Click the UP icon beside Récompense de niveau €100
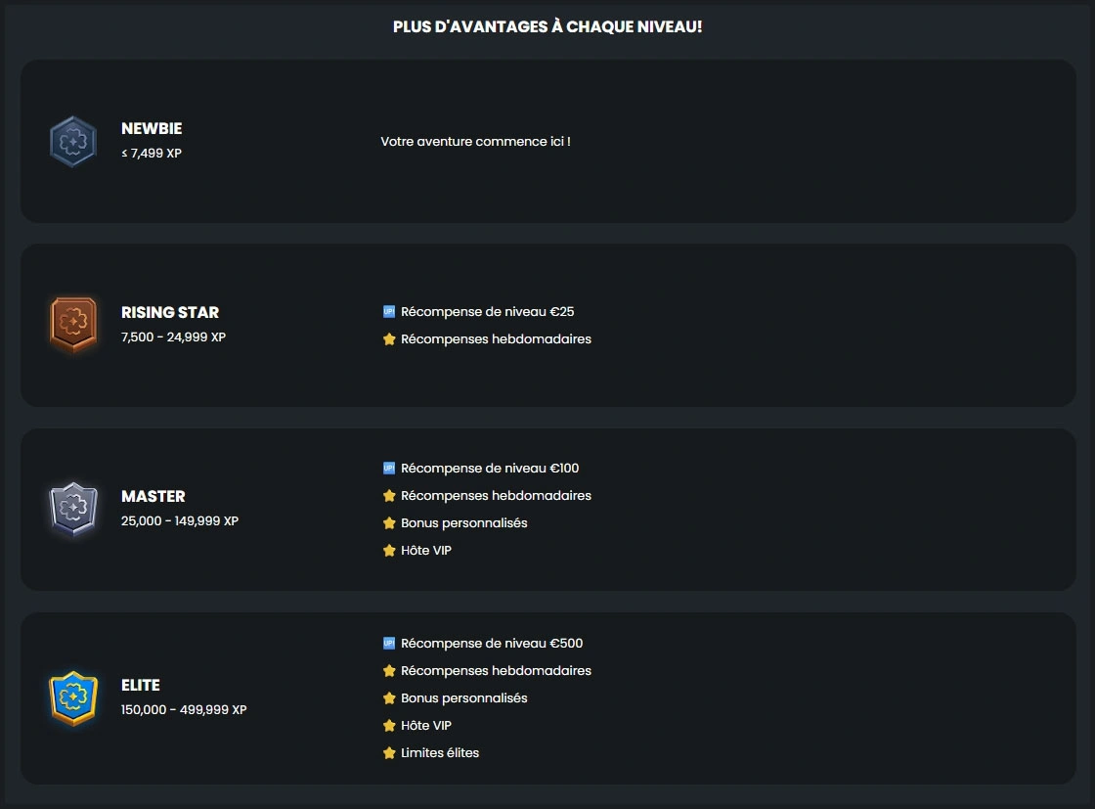This screenshot has height=809, width=1095. [x=389, y=468]
